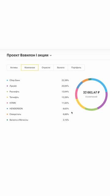Screen dimensions: 110x196
Task: Select the Татнефть company entry
Action: pyautogui.click(x=14, y=97)
